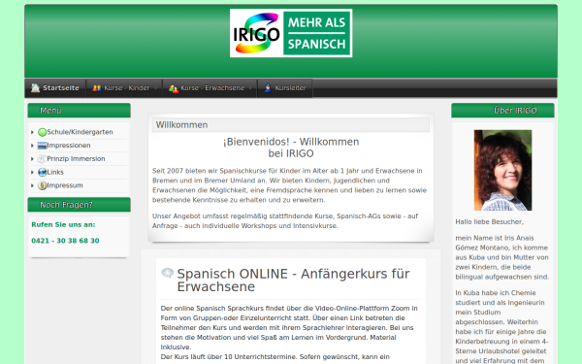Screen dimensions: 582x364
Task: Open the Links page in sidebar
Action: (55, 172)
